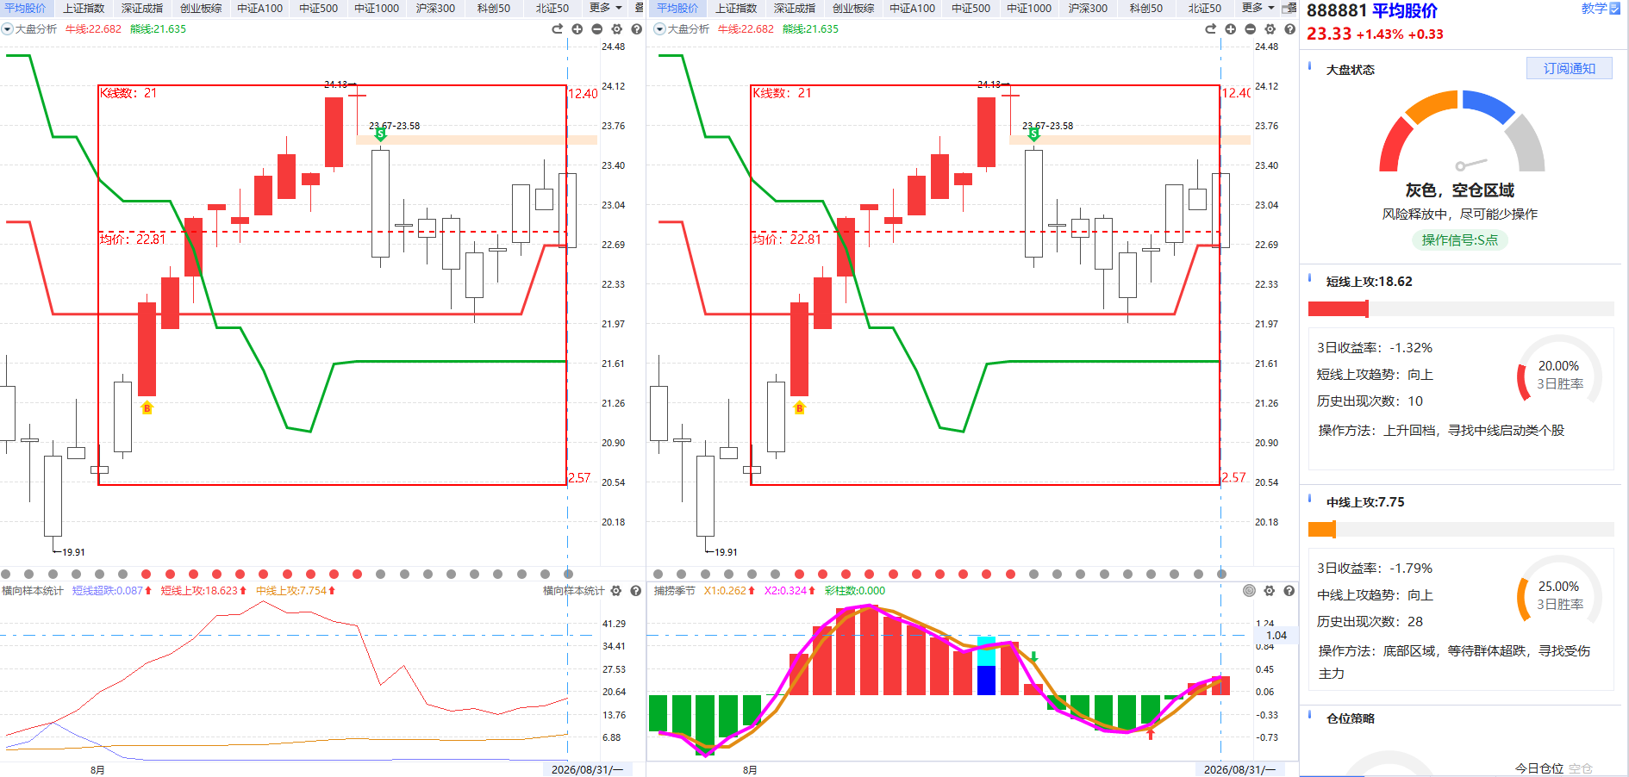Click the circular target icon in the 捕捞季节 panel

[x=1249, y=591]
